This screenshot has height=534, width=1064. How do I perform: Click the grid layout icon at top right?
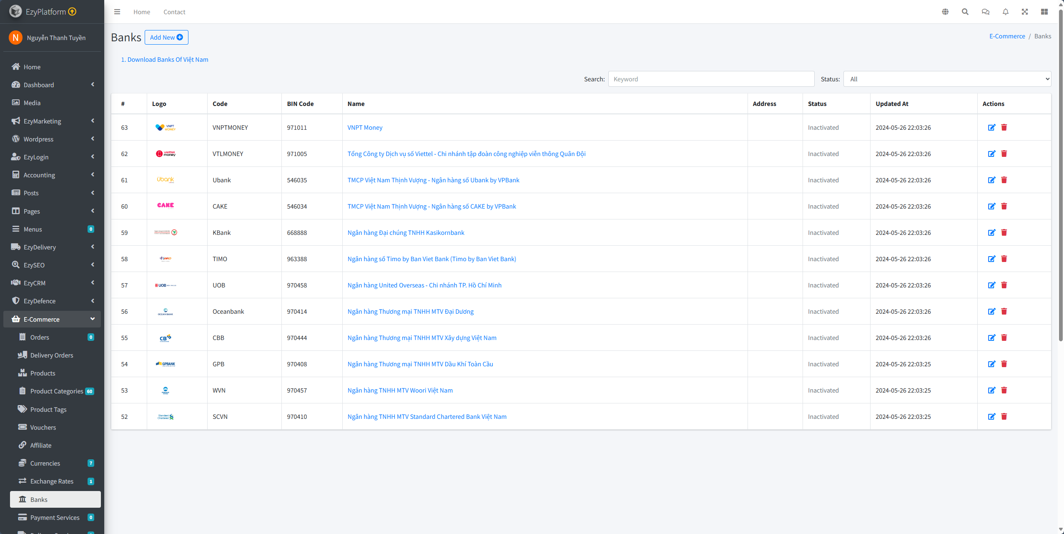click(1044, 12)
